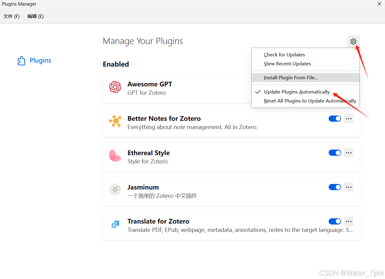Open the gear settings menu
The image size is (385, 279).
pos(353,41)
